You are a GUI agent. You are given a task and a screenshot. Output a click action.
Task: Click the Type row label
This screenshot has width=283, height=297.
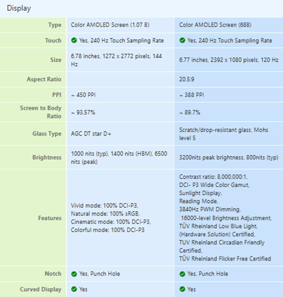tap(55, 25)
